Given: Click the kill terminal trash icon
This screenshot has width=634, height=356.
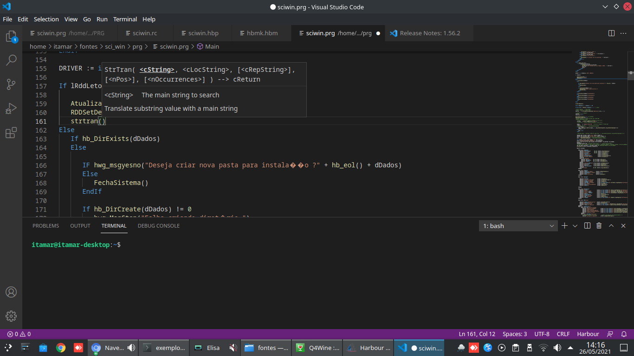Looking at the screenshot, I should point(599,226).
